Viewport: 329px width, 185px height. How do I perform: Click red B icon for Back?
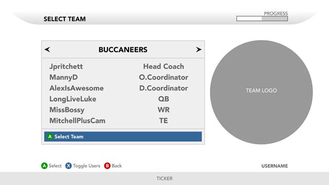point(107,165)
